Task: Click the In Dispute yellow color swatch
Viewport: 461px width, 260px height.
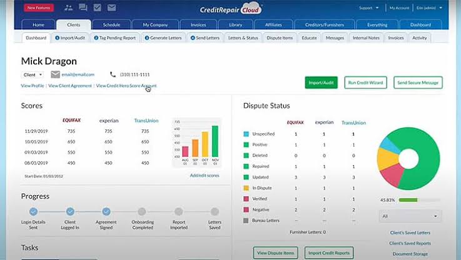Action: (246, 188)
